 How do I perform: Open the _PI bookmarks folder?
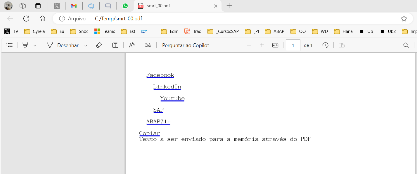(x=252, y=31)
